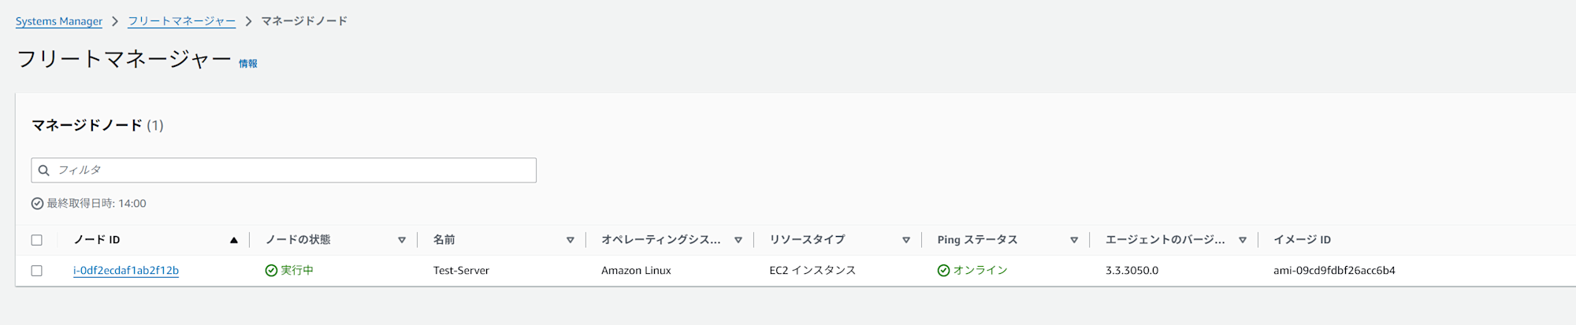This screenshot has width=1576, height=325.
Task: Go to Systems Manager breadcrumb
Action: point(59,21)
